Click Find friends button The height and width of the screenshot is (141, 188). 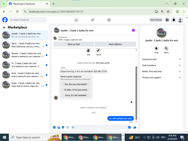click(x=156, y=20)
